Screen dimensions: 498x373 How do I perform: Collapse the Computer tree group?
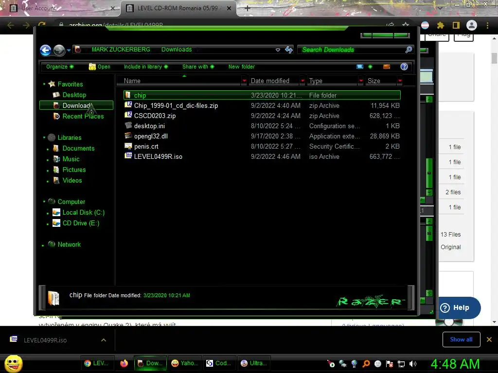tap(44, 202)
